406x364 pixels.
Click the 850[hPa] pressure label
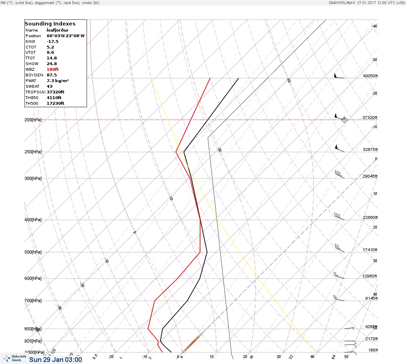(x=33, y=329)
